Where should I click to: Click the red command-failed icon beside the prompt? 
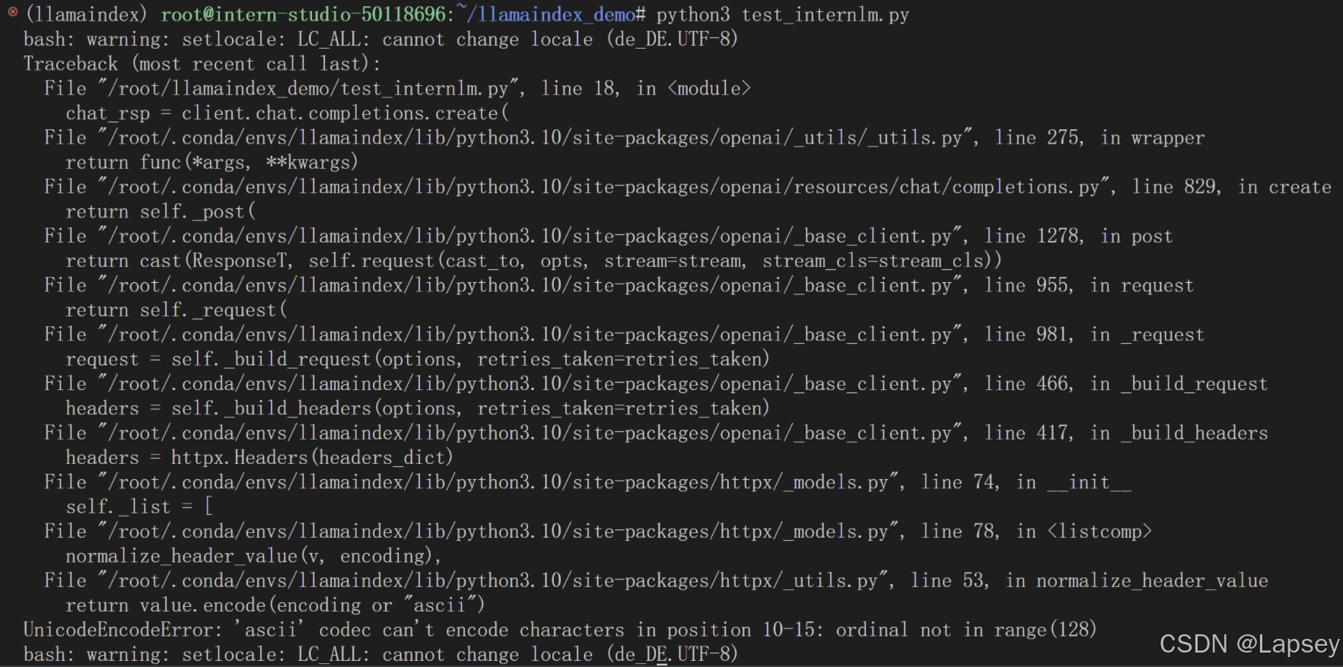pos(12,12)
